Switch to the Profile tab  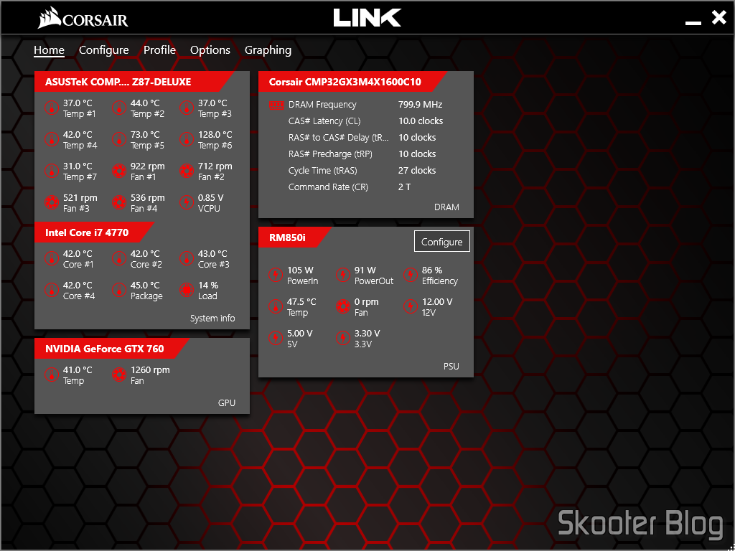coord(159,50)
